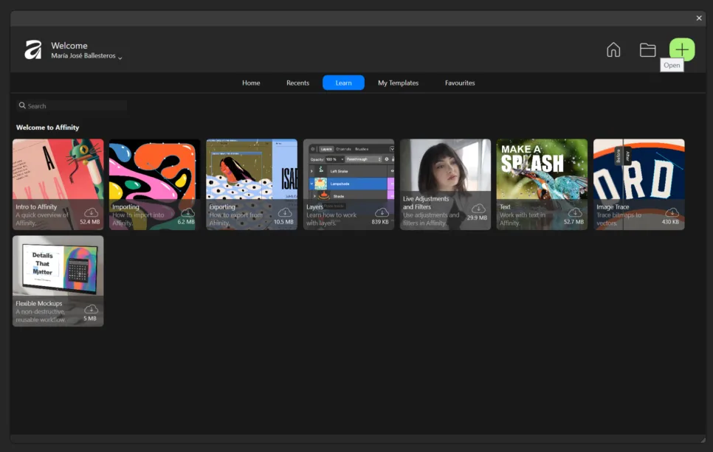Click cloud download icon on Exporting card
Screen dimensions: 713x452
[x=284, y=212]
